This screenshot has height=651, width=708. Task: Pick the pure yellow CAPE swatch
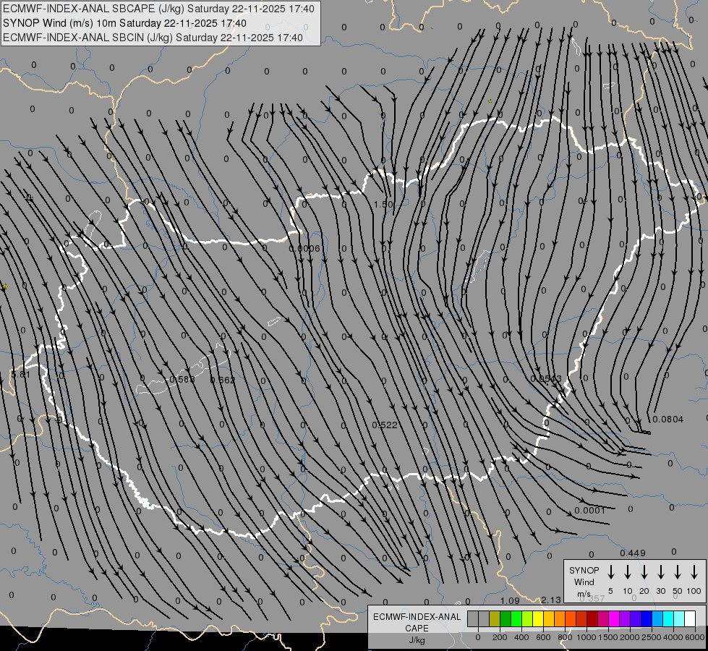[538, 618]
